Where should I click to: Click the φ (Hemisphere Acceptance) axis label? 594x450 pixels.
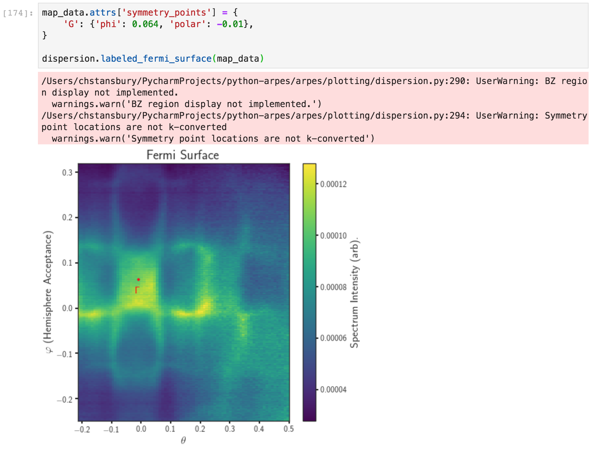(x=48, y=292)
